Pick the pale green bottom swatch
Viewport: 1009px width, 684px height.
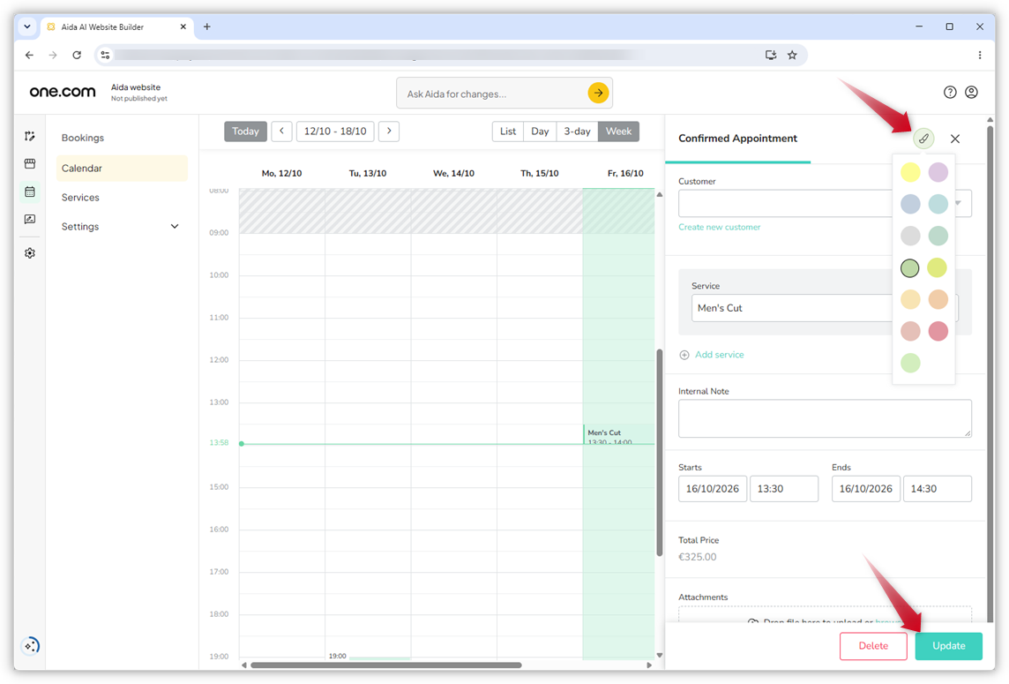[x=910, y=363]
